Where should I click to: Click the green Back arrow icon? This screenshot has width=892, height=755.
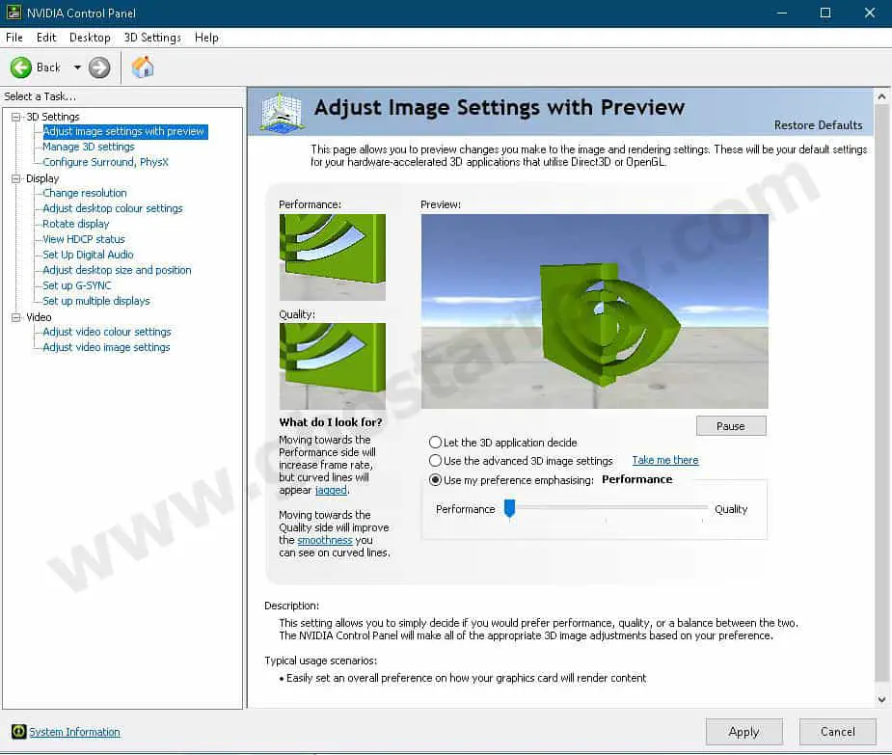point(21,67)
